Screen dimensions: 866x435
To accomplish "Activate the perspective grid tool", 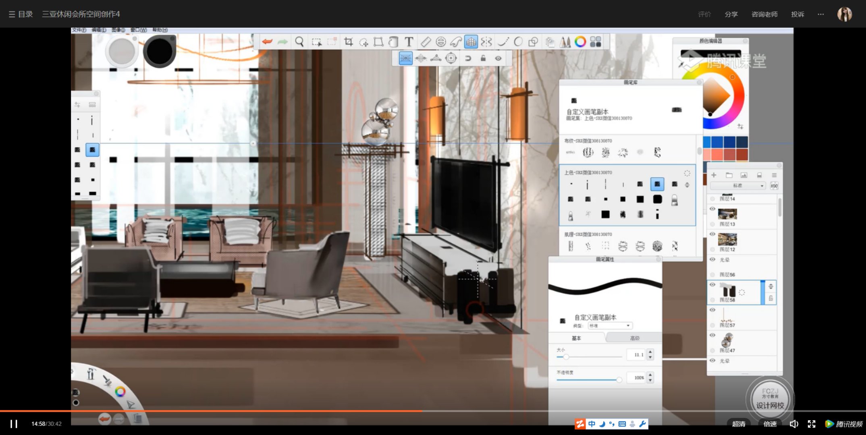I will point(471,42).
